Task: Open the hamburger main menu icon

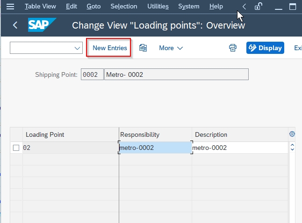Action: (10, 7)
